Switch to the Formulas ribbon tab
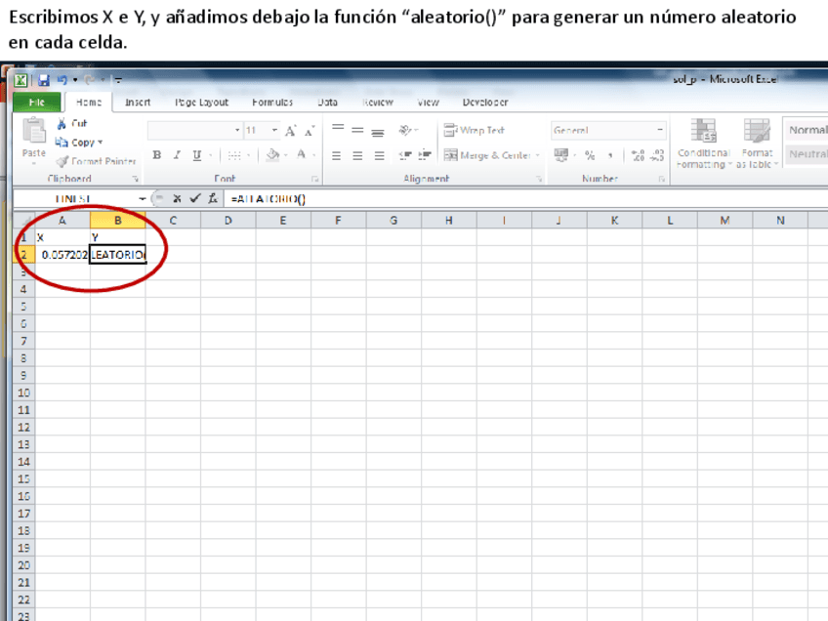Image resolution: width=828 pixels, height=621 pixels. pos(274,102)
